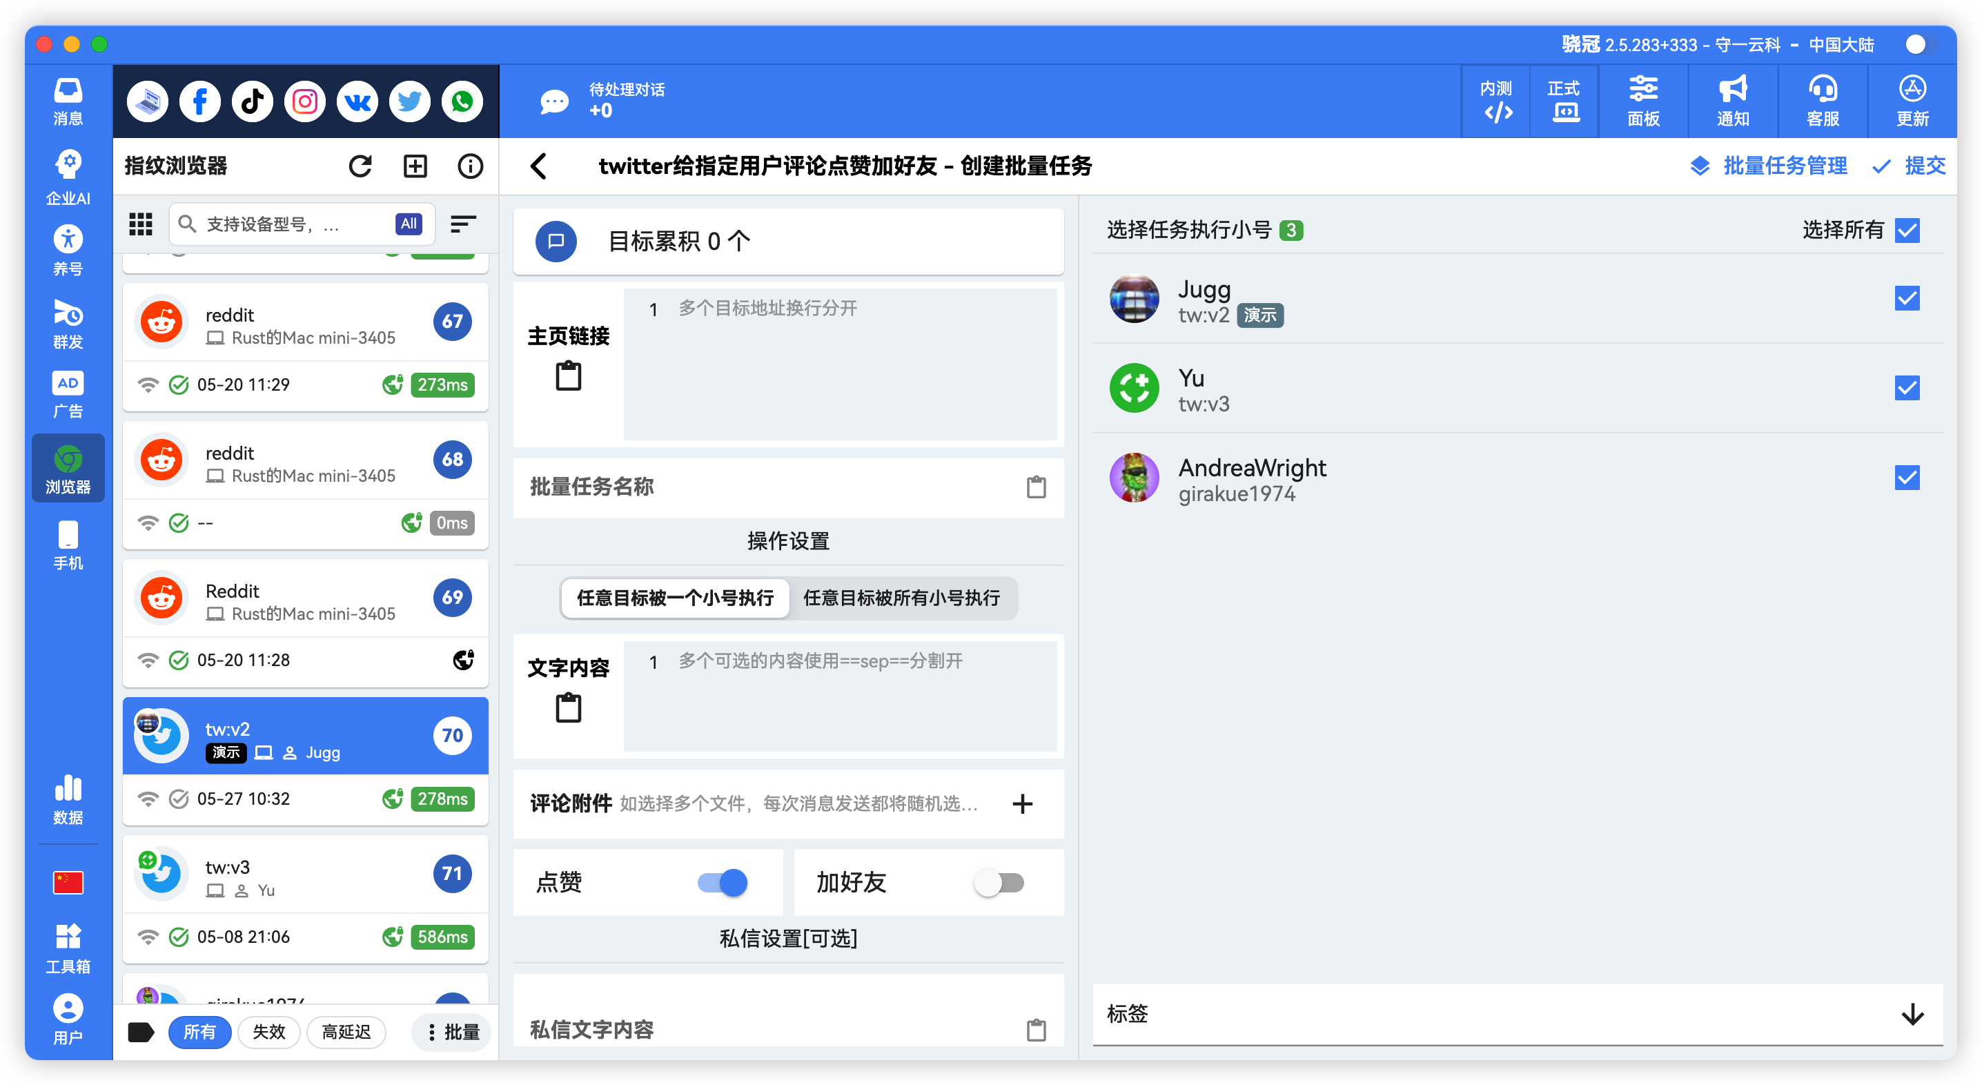The height and width of the screenshot is (1085, 1982).
Task: Paste clipboard into 批量任务名称 field
Action: tap(1037, 487)
